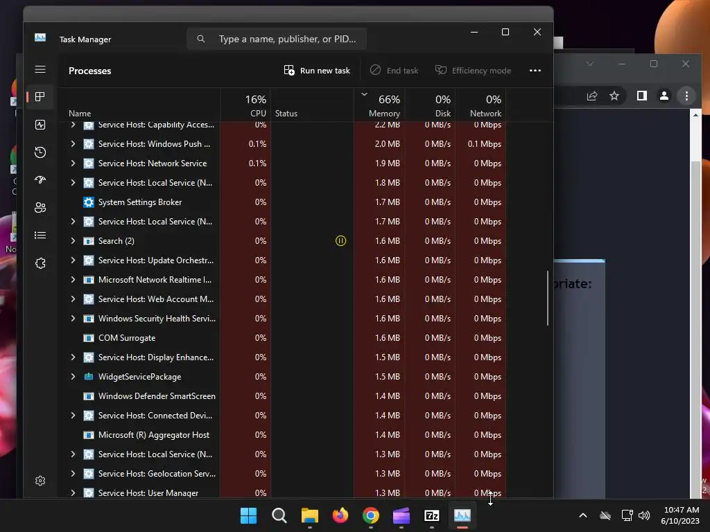The width and height of the screenshot is (710, 532).
Task: Launch Firefox from the taskbar
Action: [x=340, y=515]
